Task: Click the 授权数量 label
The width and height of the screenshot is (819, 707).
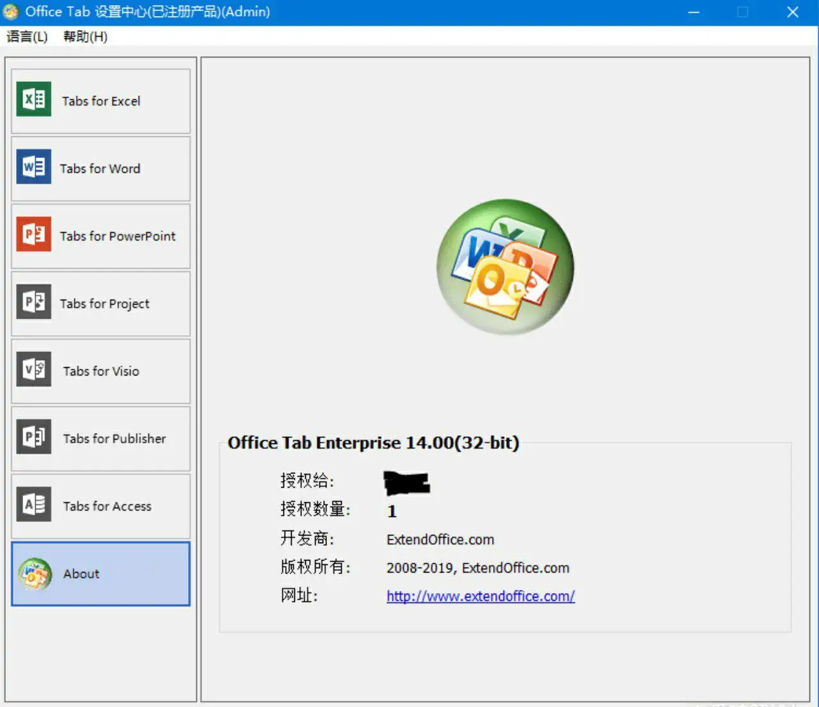Action: (x=315, y=509)
